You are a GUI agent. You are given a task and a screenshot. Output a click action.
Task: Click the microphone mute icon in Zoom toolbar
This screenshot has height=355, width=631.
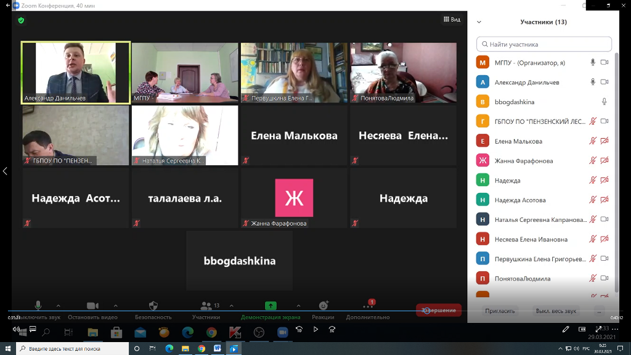(38, 306)
